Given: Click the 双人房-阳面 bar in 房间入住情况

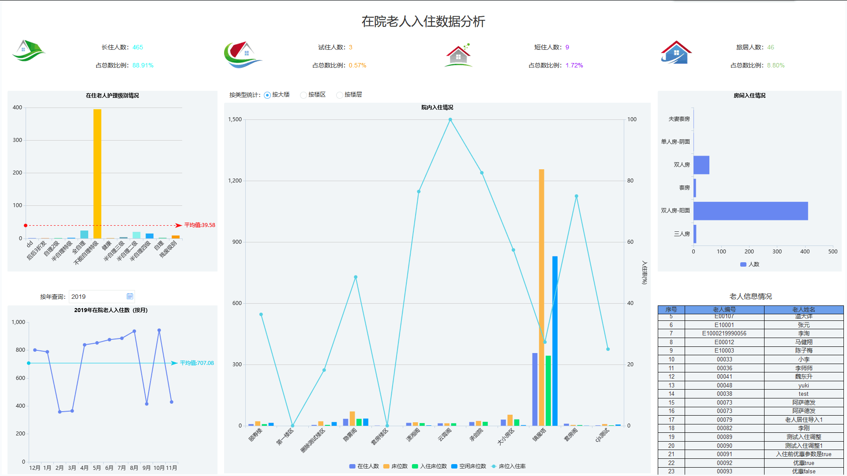Looking at the screenshot, I should coord(750,211).
